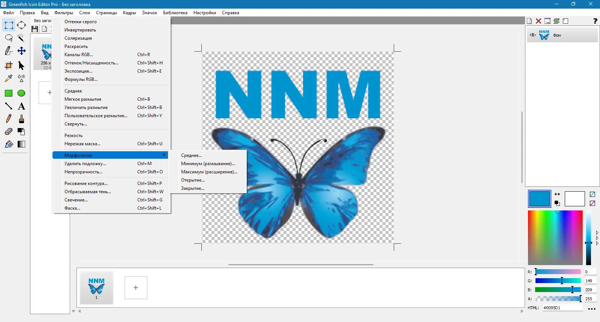The image size is (600, 322).
Task: Click the white background color swatch
Action: click(x=575, y=199)
